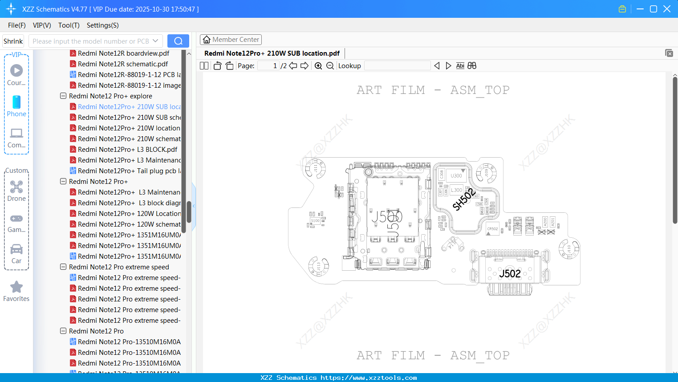Screen dimensions: 678x382
Task: Open the Settings(S) menu
Action: click(103, 25)
